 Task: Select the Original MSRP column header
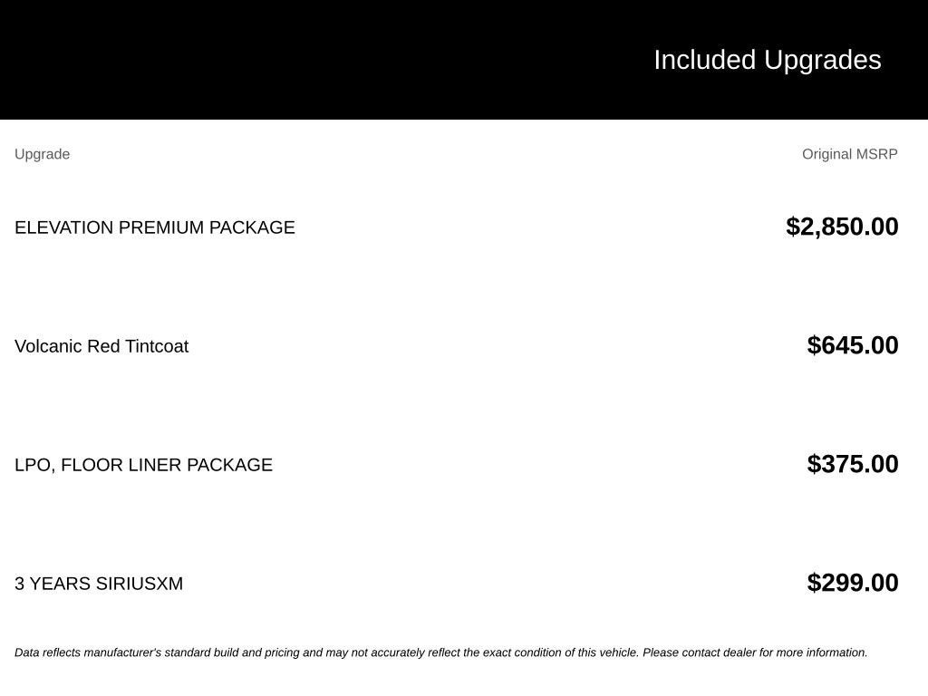point(850,154)
